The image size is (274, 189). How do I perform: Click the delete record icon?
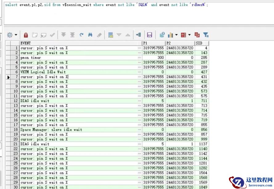click(43, 35)
